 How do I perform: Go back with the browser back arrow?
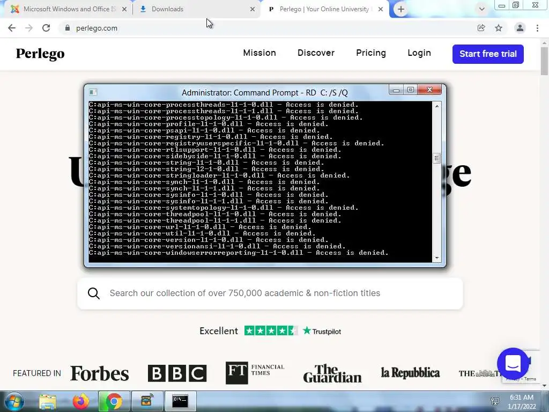click(x=12, y=28)
